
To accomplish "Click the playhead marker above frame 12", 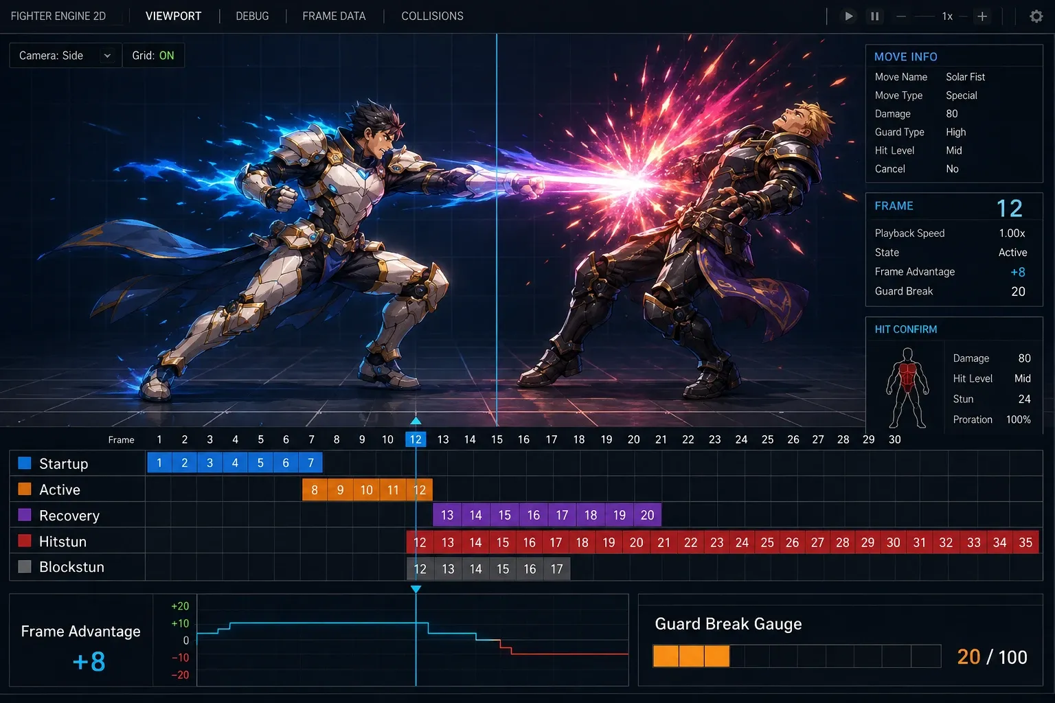I will (x=416, y=420).
